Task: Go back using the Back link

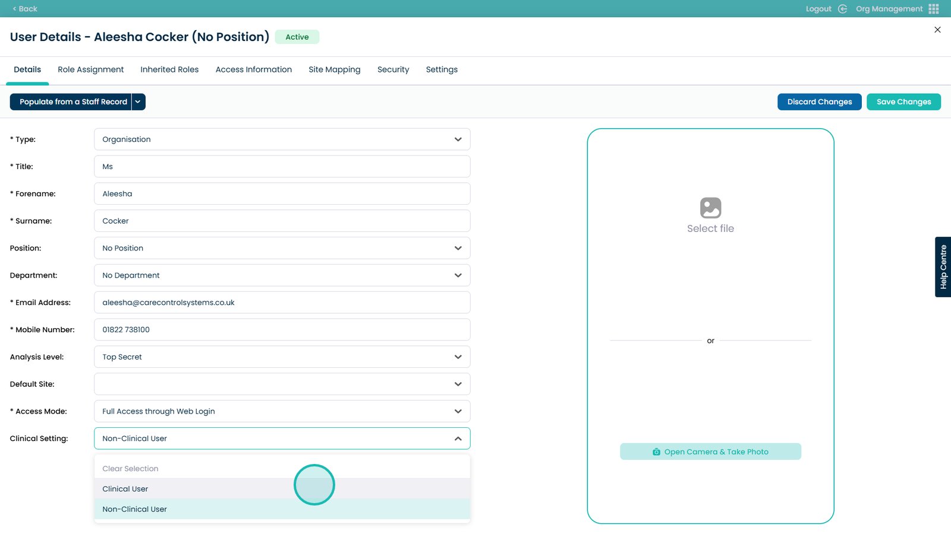Action: click(x=25, y=9)
